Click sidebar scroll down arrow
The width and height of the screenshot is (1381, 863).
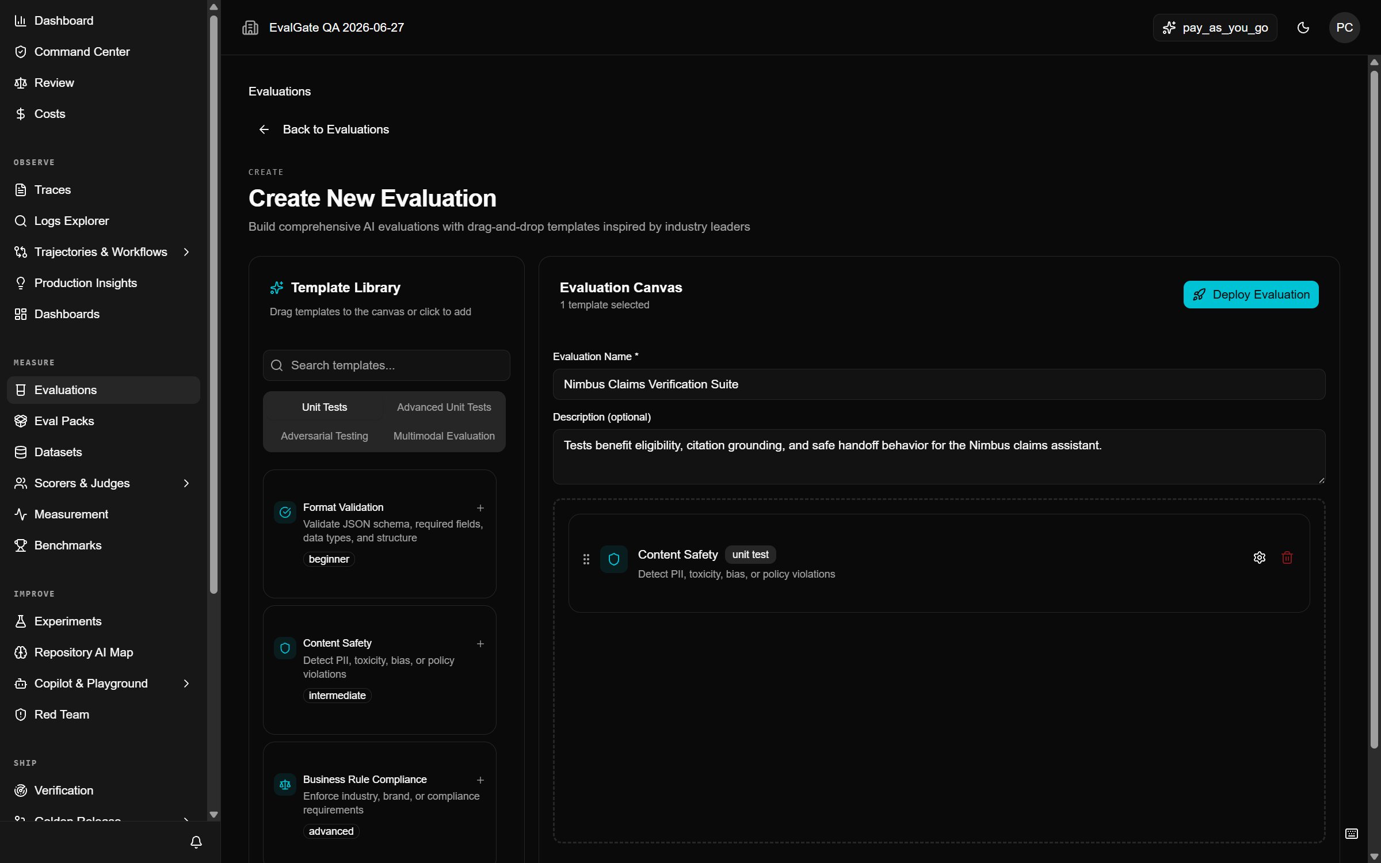tap(213, 815)
